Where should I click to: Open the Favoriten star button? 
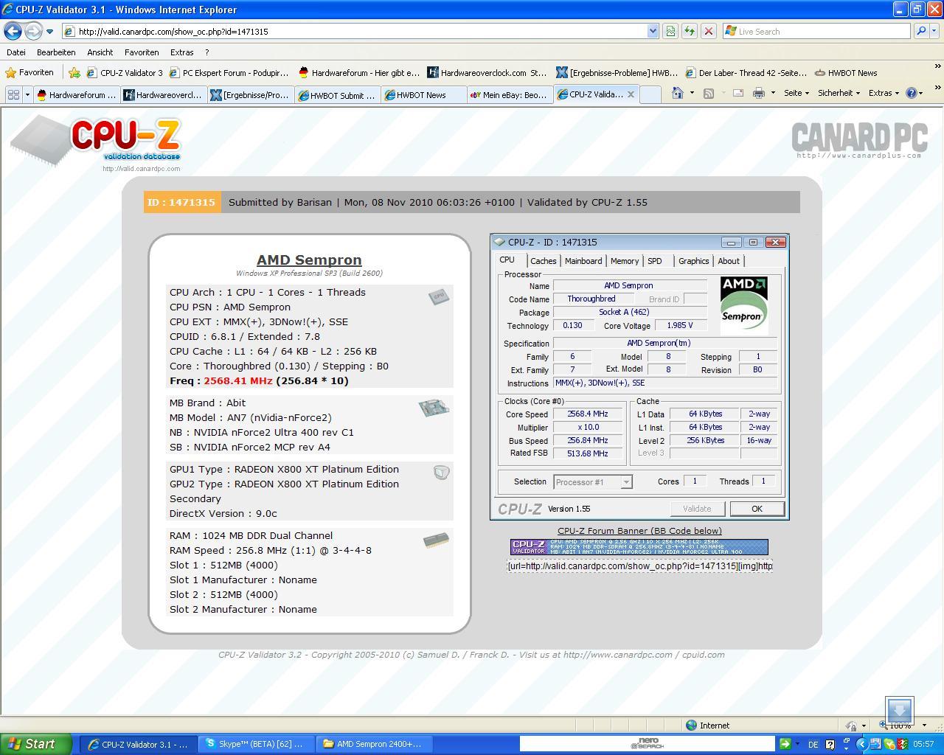click(x=29, y=72)
